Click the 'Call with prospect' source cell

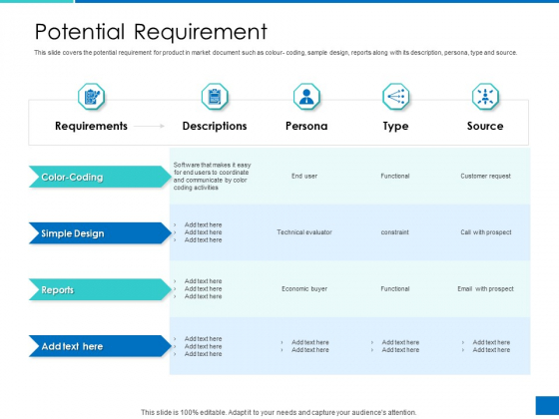click(485, 232)
